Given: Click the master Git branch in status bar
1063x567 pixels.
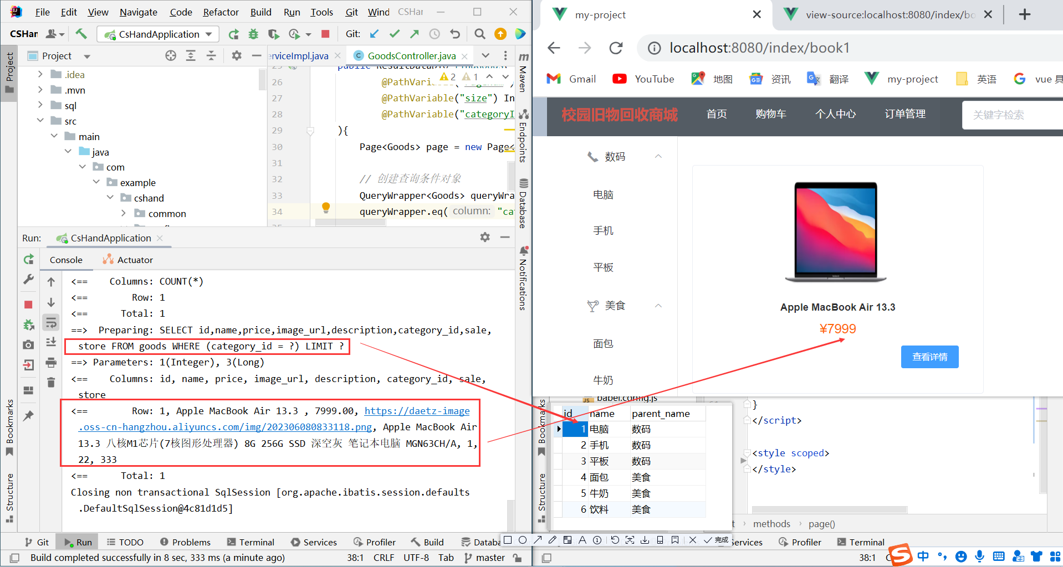Looking at the screenshot, I should (x=485, y=558).
